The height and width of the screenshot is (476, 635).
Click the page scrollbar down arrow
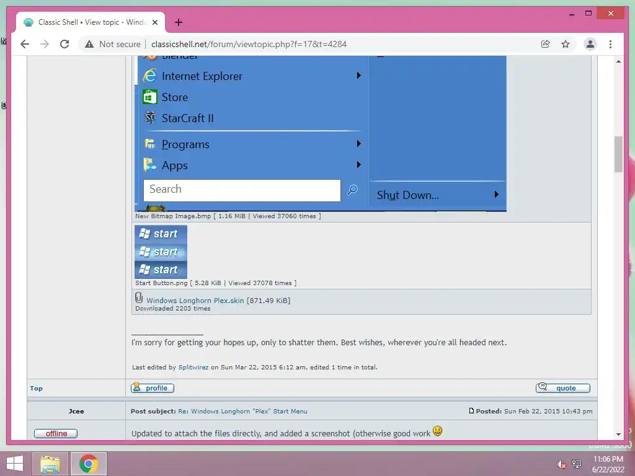click(618, 434)
